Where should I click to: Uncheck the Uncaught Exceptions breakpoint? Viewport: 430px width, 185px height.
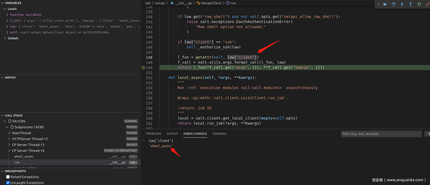point(8,183)
